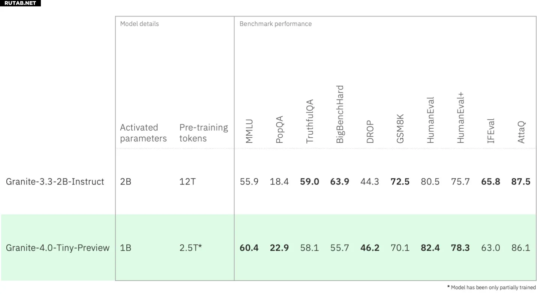Viewport: 537px width, 302px height.
Task: Select the Granite-3.3-2B-Instruct row label
Action: tap(55, 182)
